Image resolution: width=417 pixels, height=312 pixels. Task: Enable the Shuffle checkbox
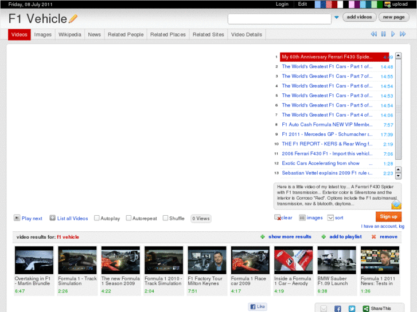165,218
